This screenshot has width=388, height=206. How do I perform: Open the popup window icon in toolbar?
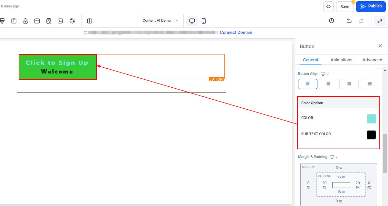[37, 21]
